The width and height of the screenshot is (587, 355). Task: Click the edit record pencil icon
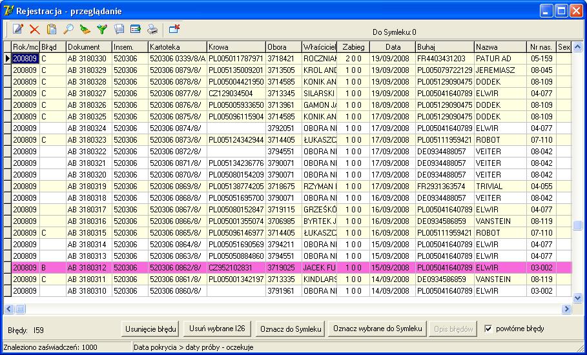[17, 29]
